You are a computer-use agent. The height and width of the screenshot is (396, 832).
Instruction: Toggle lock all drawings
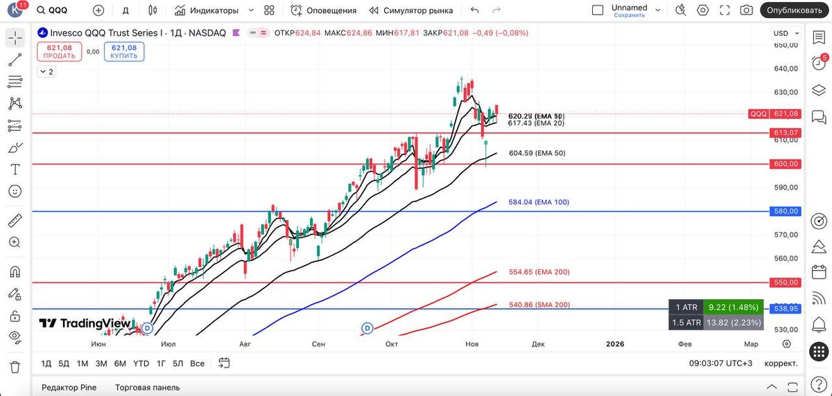coord(15,316)
